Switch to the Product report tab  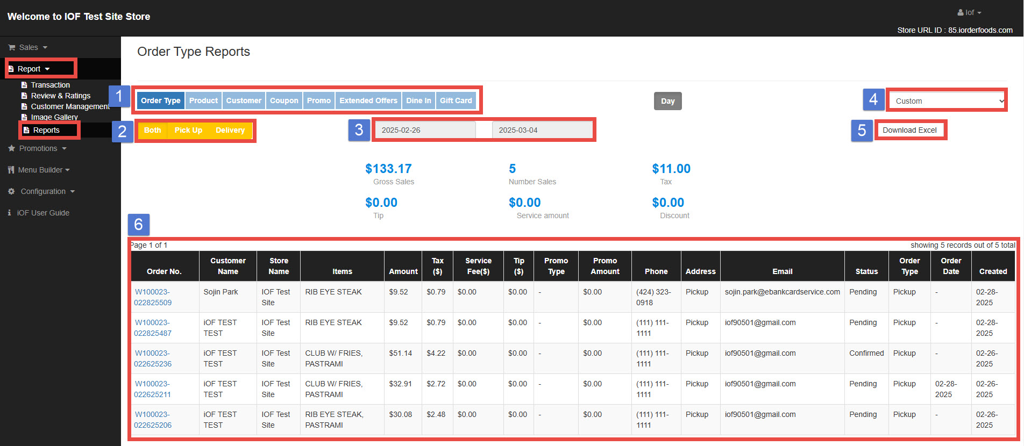pyautogui.click(x=203, y=100)
